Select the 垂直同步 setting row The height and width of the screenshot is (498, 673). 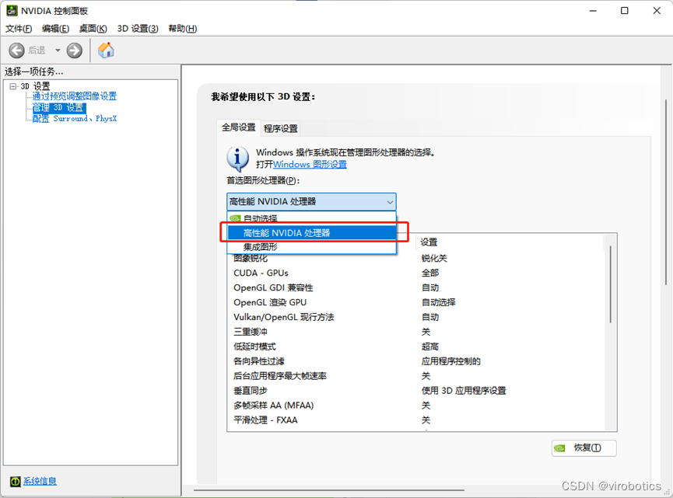click(415, 391)
